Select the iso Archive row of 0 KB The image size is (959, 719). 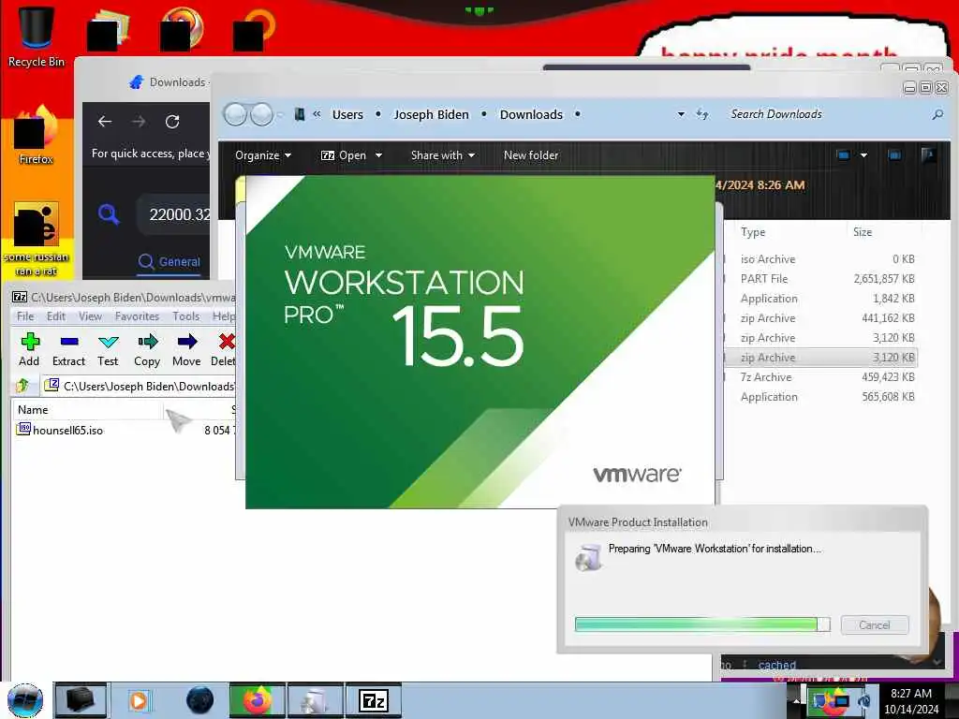click(820, 259)
